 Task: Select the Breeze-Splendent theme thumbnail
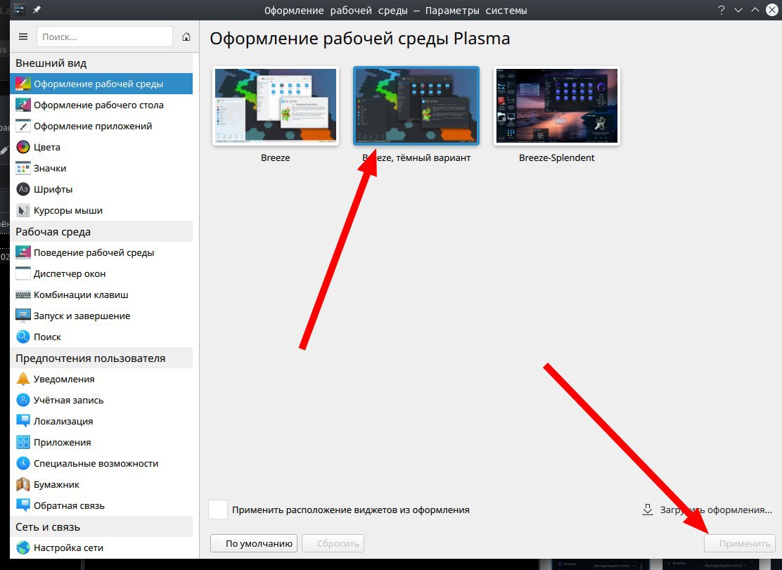[556, 105]
